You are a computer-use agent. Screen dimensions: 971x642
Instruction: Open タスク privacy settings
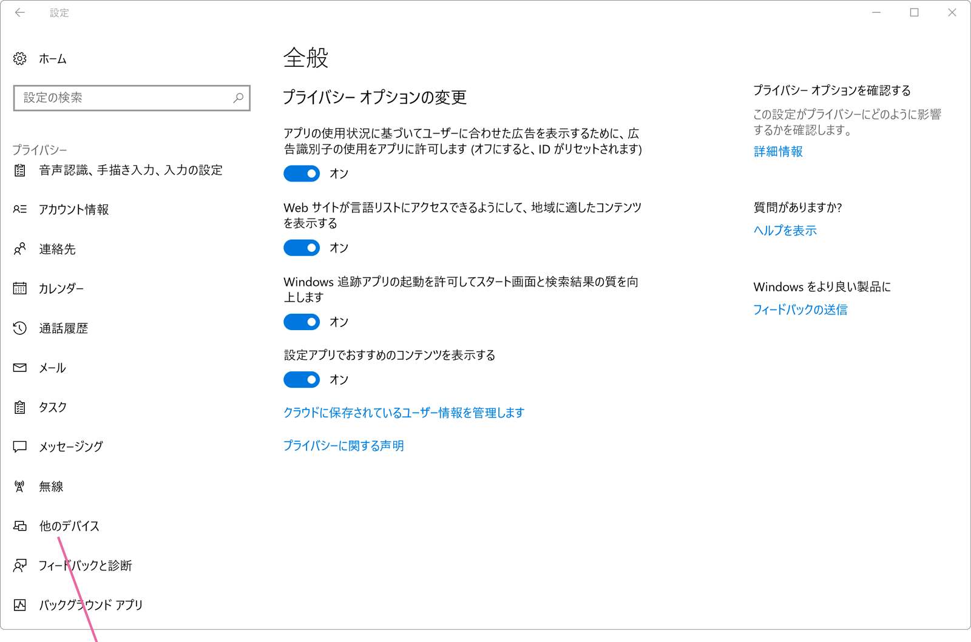click(53, 407)
